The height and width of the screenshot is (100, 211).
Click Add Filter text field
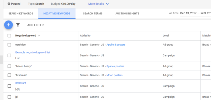tap(35, 25)
